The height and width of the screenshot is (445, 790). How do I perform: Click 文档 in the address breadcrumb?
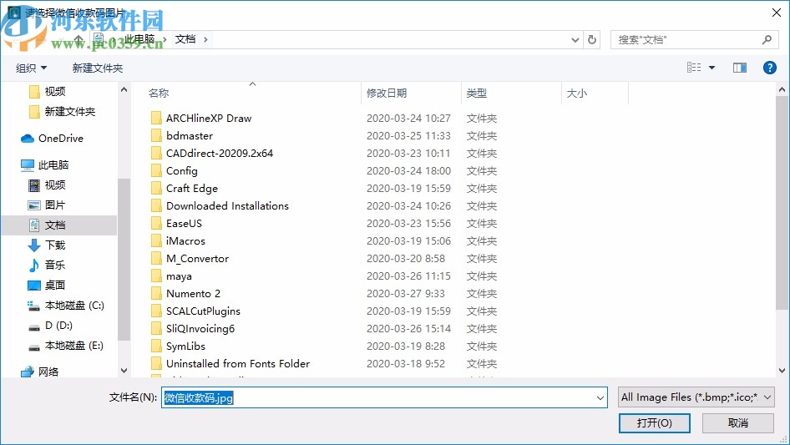point(185,39)
